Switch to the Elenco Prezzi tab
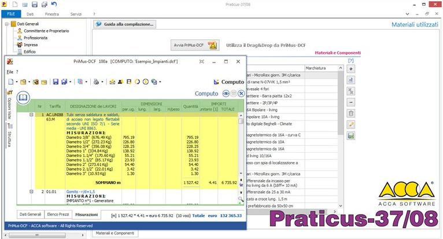This screenshot has height=239, width=443. pyautogui.click(x=58, y=214)
